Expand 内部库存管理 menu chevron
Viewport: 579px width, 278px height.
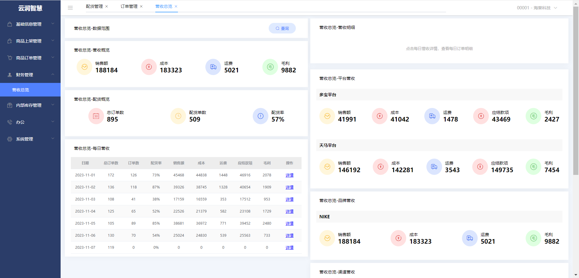(53, 105)
